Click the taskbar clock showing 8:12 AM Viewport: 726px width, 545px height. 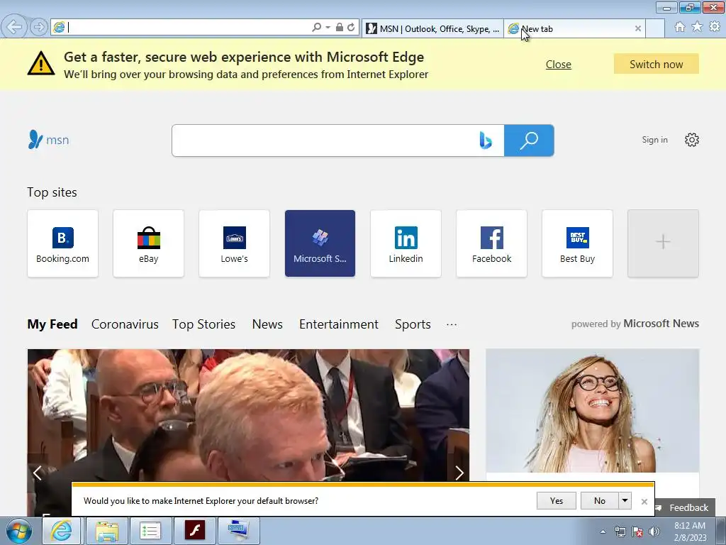[x=690, y=531]
